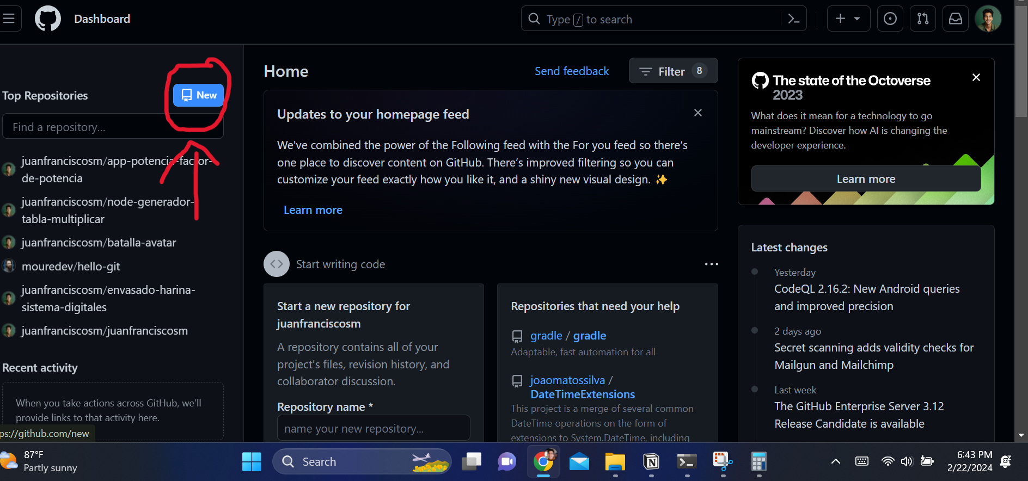The image size is (1028, 481).
Task: Open the command palette icon
Action: coord(793,19)
